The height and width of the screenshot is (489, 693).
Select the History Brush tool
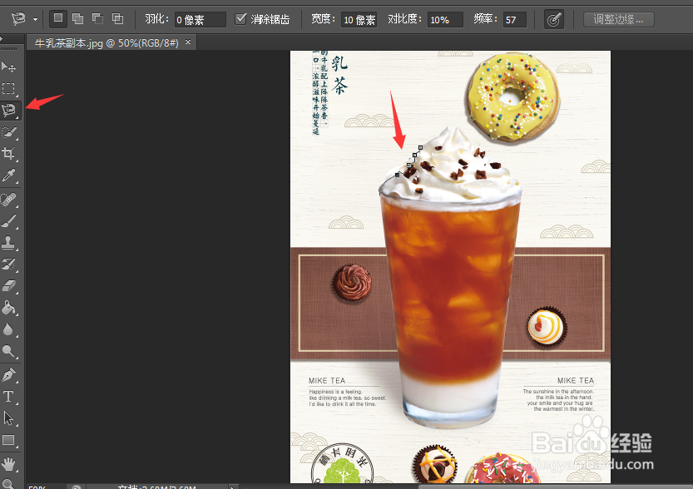click(x=9, y=264)
